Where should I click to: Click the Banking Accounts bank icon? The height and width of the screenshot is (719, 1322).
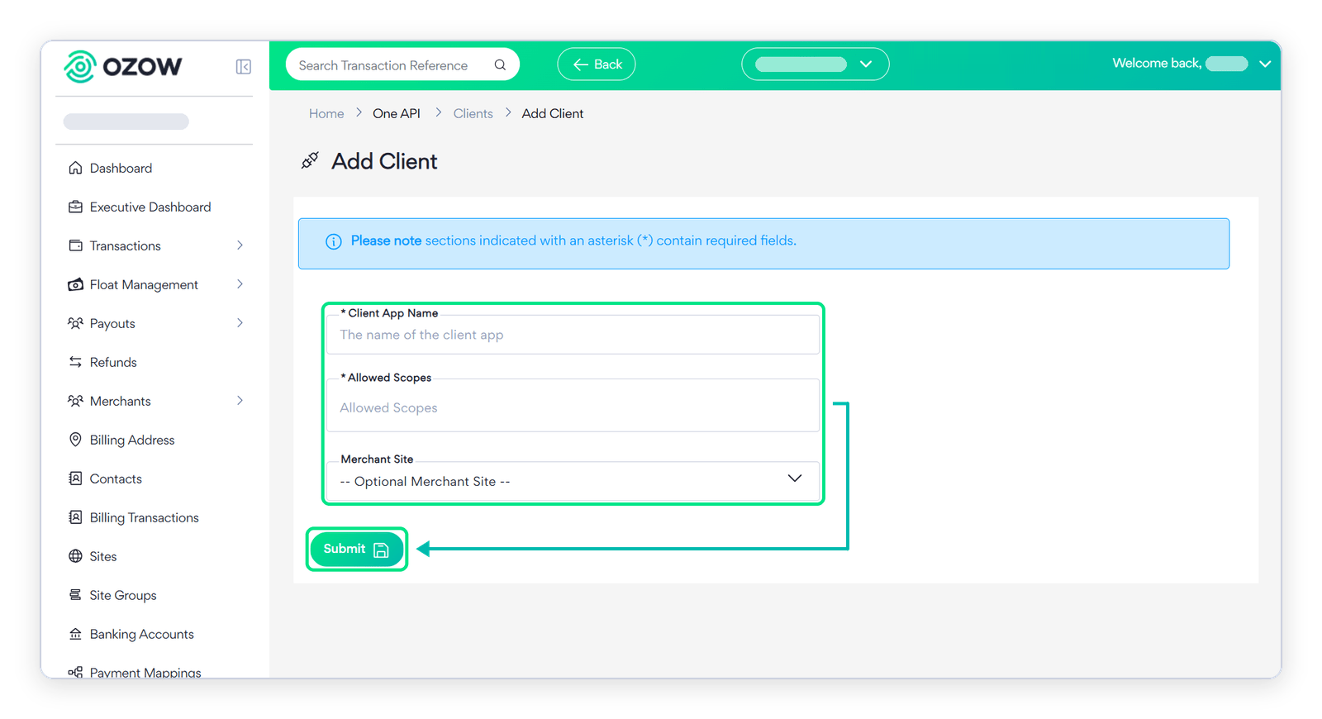75,634
